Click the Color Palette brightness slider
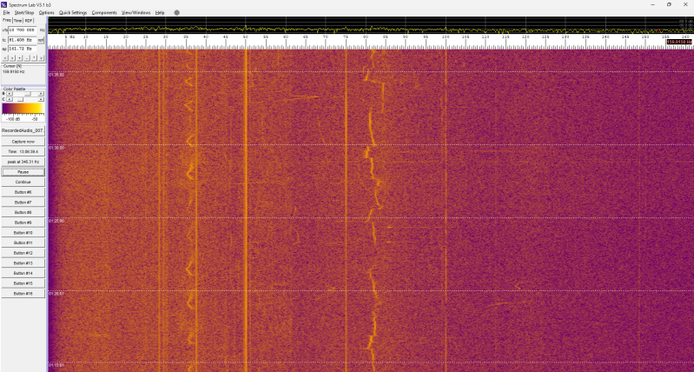Screen dimensions: 694x372 point(24,93)
